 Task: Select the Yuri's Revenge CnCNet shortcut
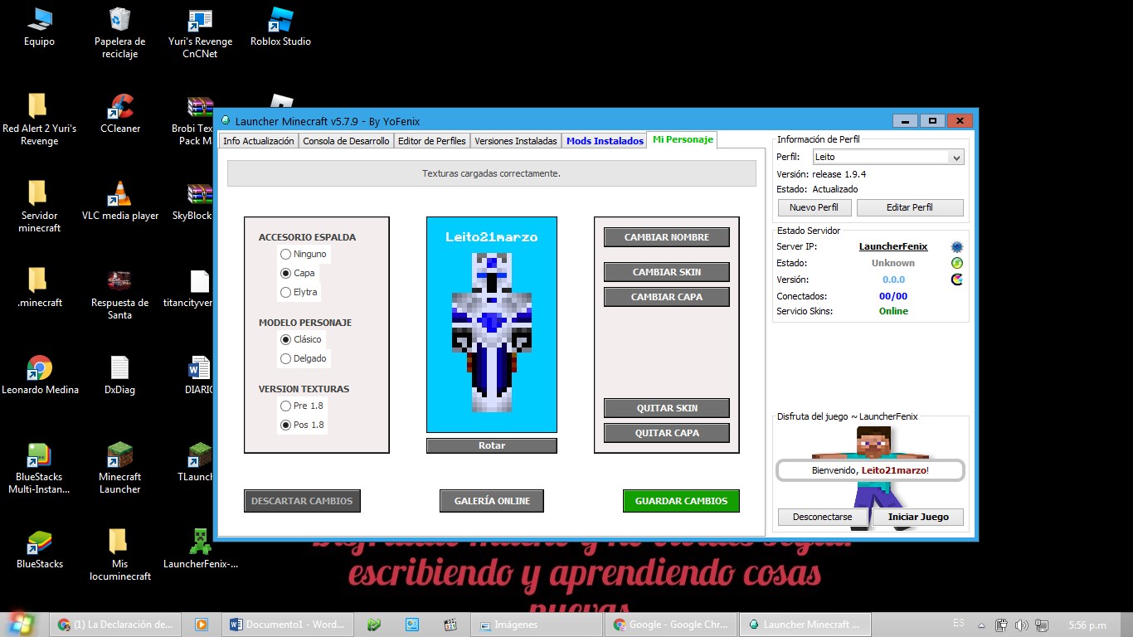[x=200, y=33]
